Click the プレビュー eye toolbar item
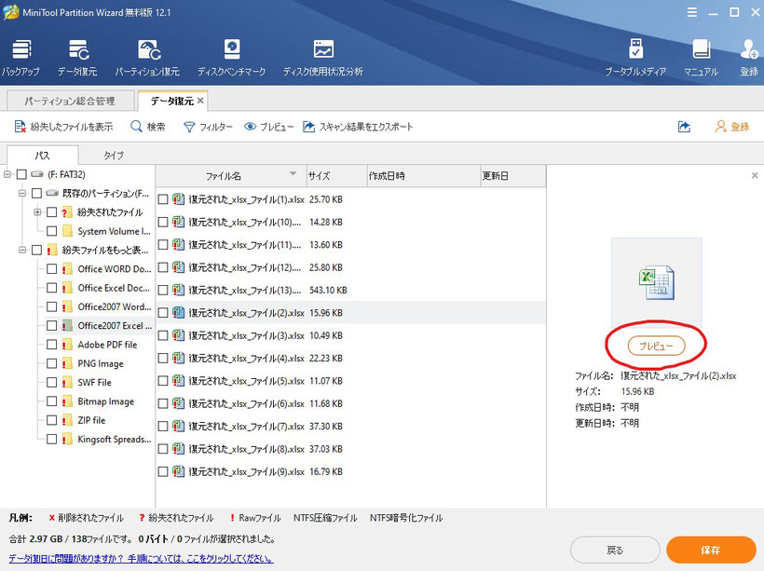This screenshot has height=571, width=764. 269,128
